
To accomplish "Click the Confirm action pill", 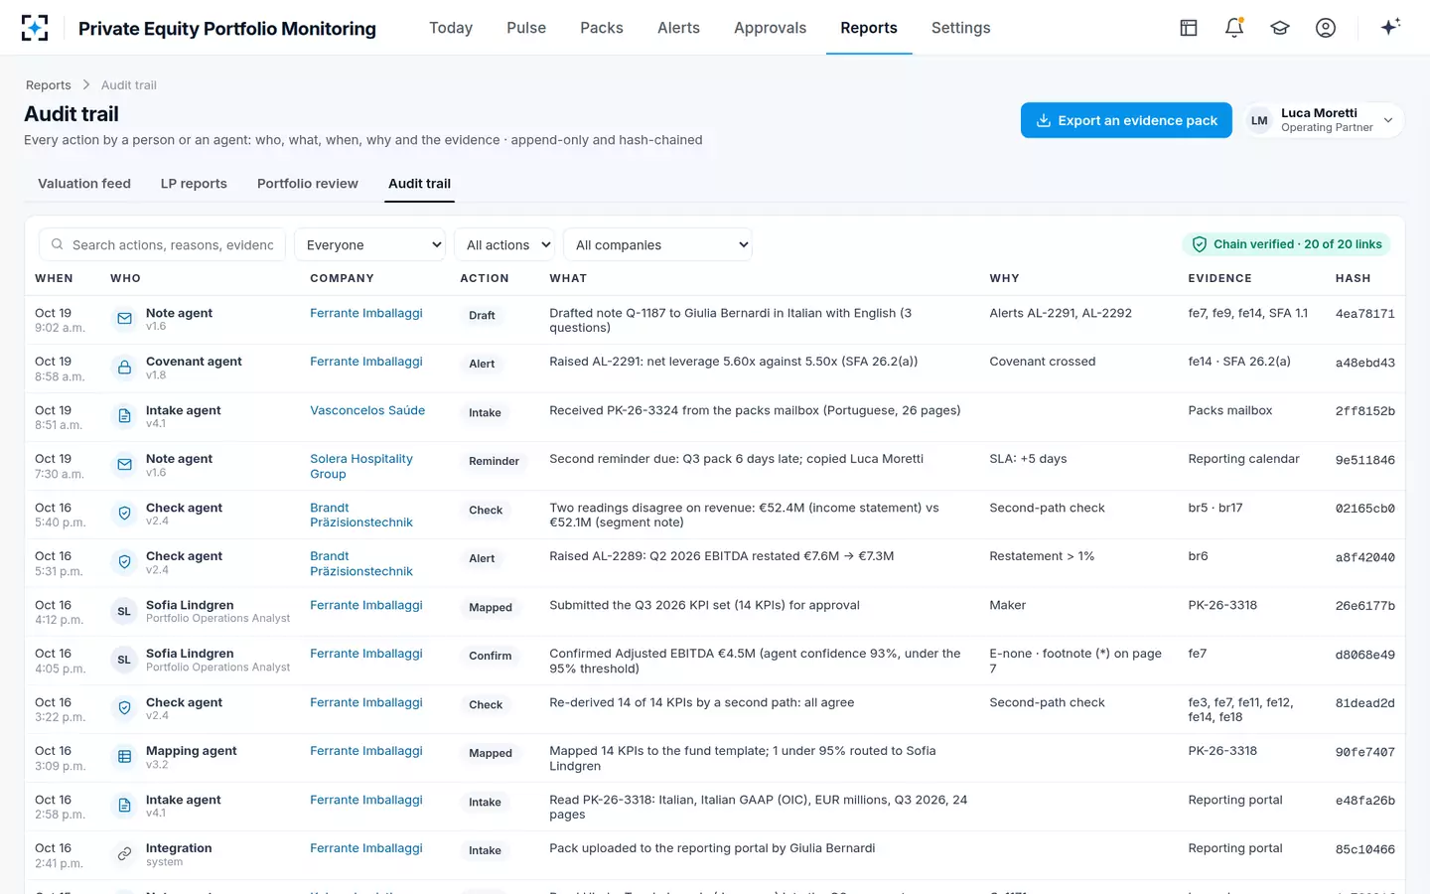I will [491, 656].
